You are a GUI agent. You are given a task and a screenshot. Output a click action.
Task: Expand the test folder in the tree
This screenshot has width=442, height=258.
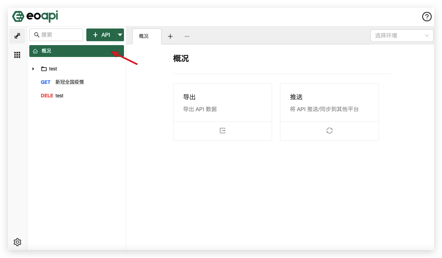click(x=33, y=68)
